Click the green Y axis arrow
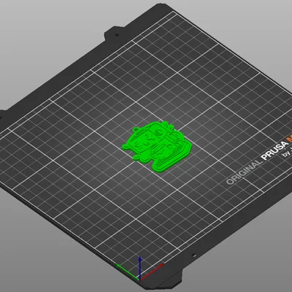The width and height of the screenshot is (292, 292). tap(127, 272)
